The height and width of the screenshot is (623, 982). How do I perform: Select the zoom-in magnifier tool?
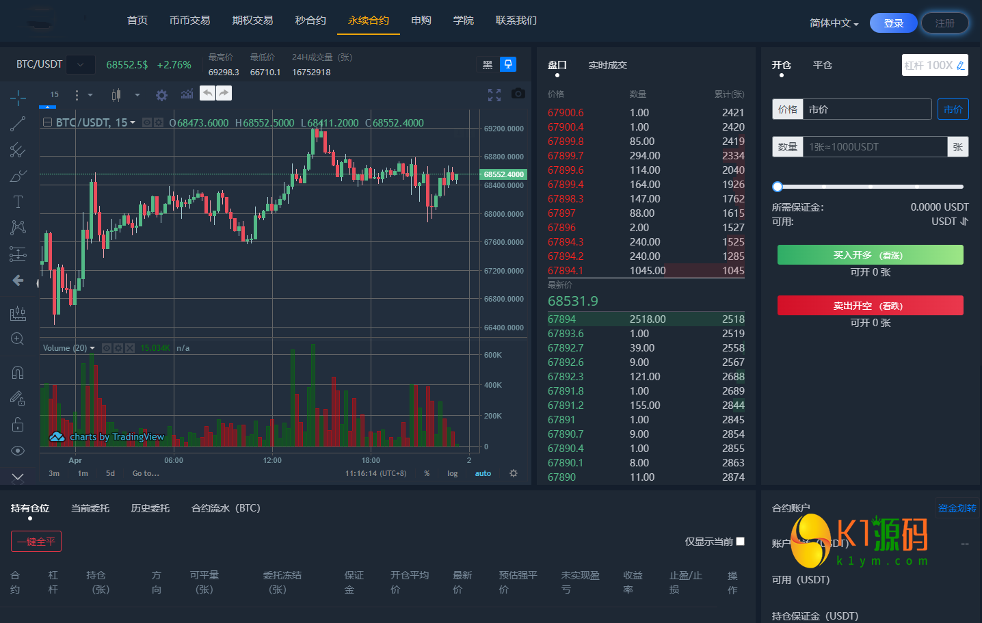pos(18,339)
